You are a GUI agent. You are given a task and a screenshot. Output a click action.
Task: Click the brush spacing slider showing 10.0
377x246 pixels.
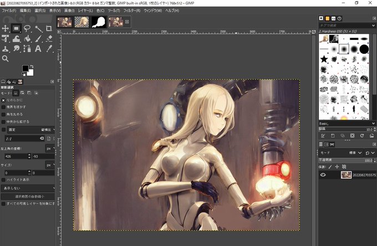pos(347,129)
